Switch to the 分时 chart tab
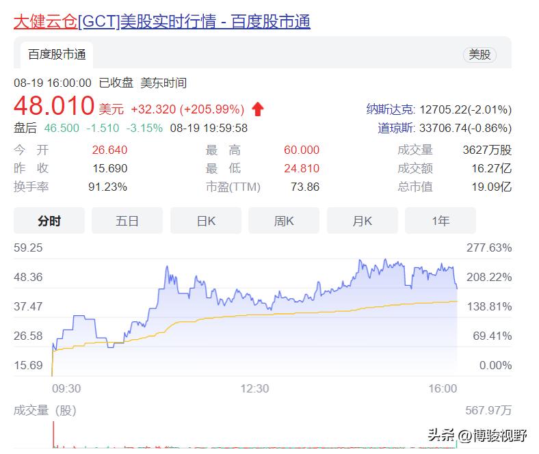 point(49,221)
